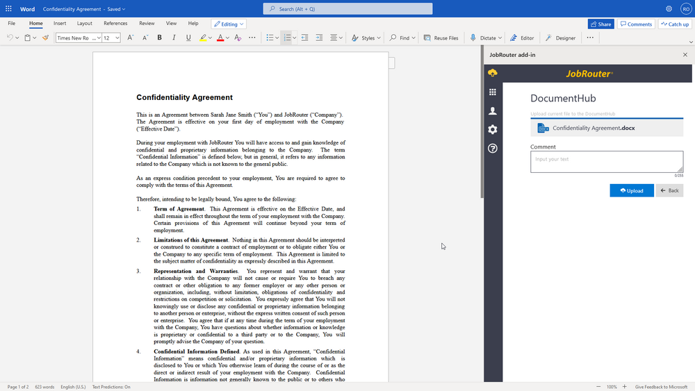Viewport: 695px width, 391px height.
Task: Toggle italic formatting
Action: point(174,38)
